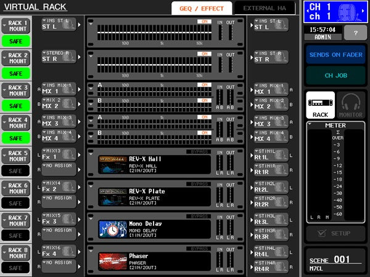Open the ST R input patch arrow

tap(80, 57)
